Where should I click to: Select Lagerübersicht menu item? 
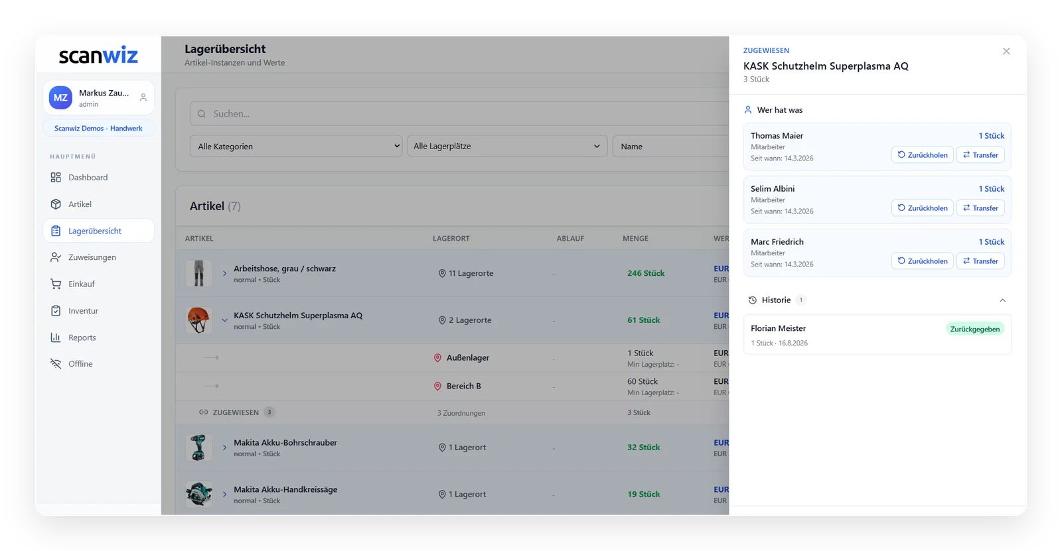click(98, 231)
